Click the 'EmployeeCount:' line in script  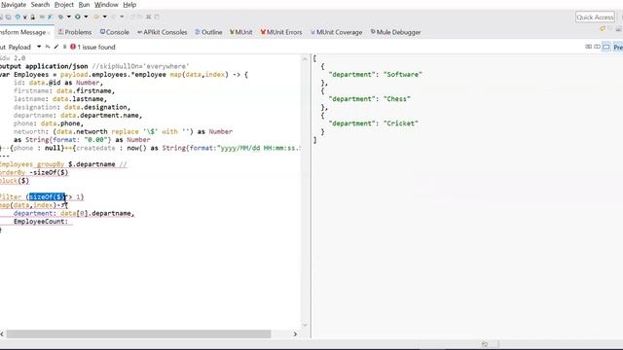tap(41, 222)
